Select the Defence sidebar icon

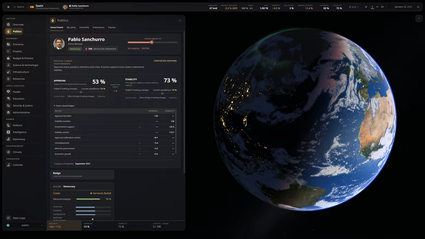coord(8,125)
